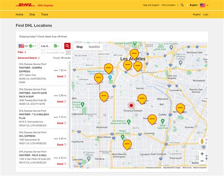224x176 pixels.
Task: Click the QR code icon beside Accept QR code
Action: (x=68, y=53)
